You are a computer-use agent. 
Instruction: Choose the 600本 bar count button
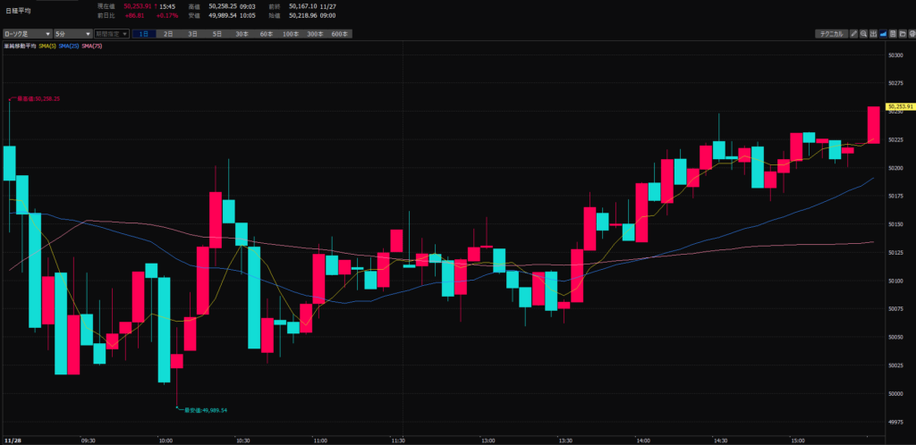pos(339,34)
